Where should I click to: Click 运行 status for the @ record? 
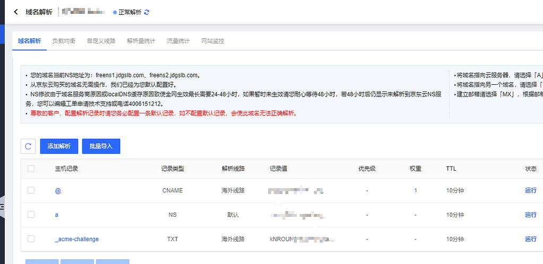tap(531, 190)
